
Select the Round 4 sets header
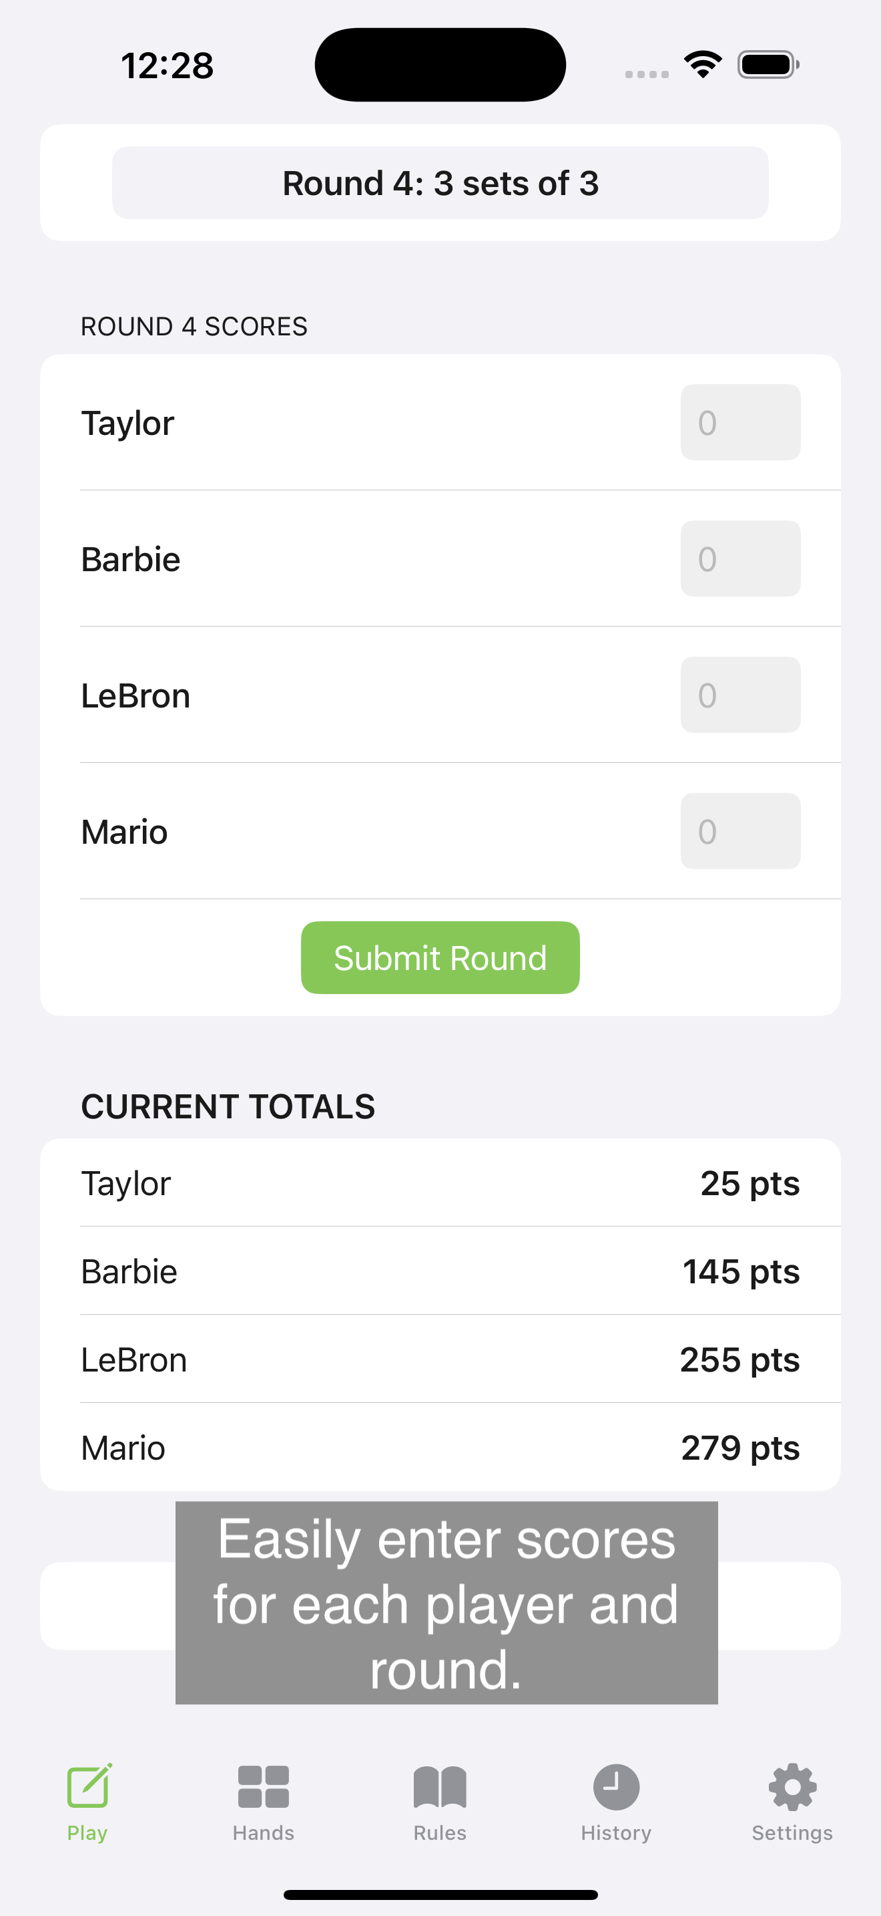pos(441,183)
